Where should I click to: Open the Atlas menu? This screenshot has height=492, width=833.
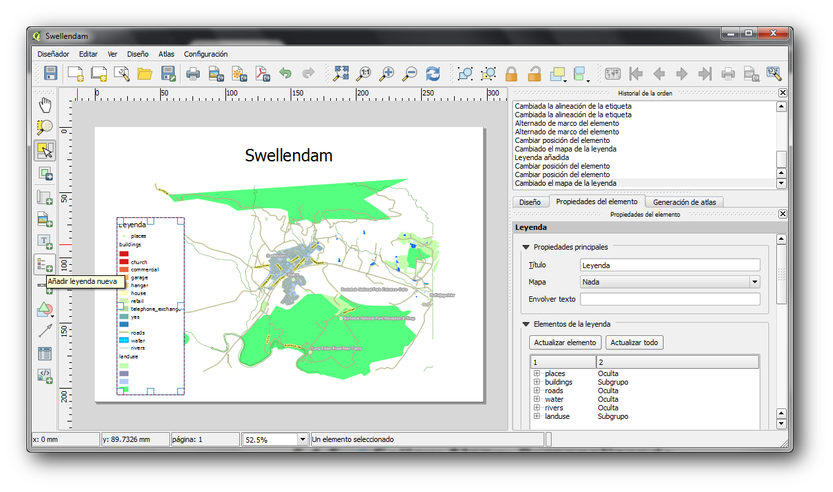pos(167,54)
